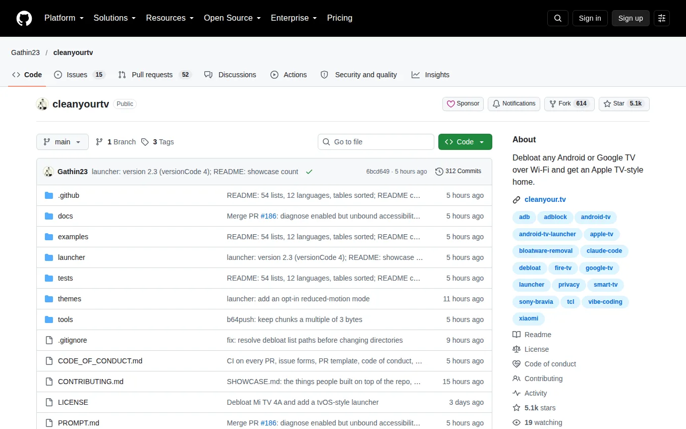Click the Readme book icon in About
The image size is (686, 429).
tap(517, 335)
